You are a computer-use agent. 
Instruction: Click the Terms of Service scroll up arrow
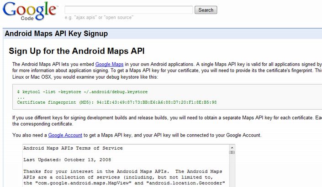tap(232, 147)
